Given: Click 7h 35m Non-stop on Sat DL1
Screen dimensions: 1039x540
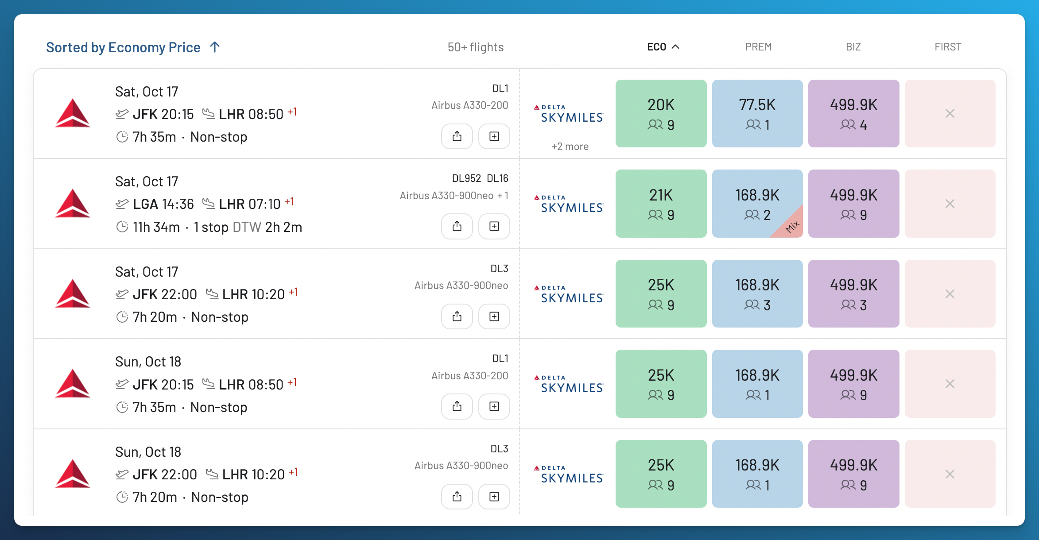Looking at the screenshot, I should tap(190, 137).
